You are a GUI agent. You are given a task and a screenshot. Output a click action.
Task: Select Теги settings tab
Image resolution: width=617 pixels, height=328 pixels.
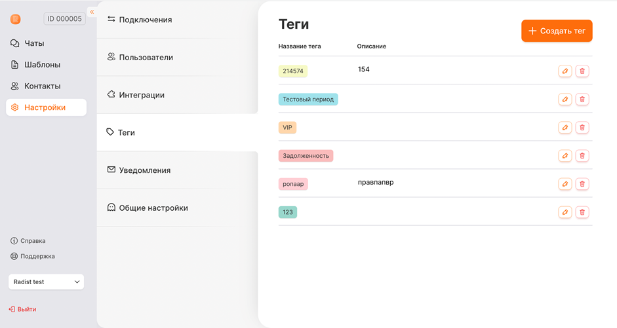177,132
